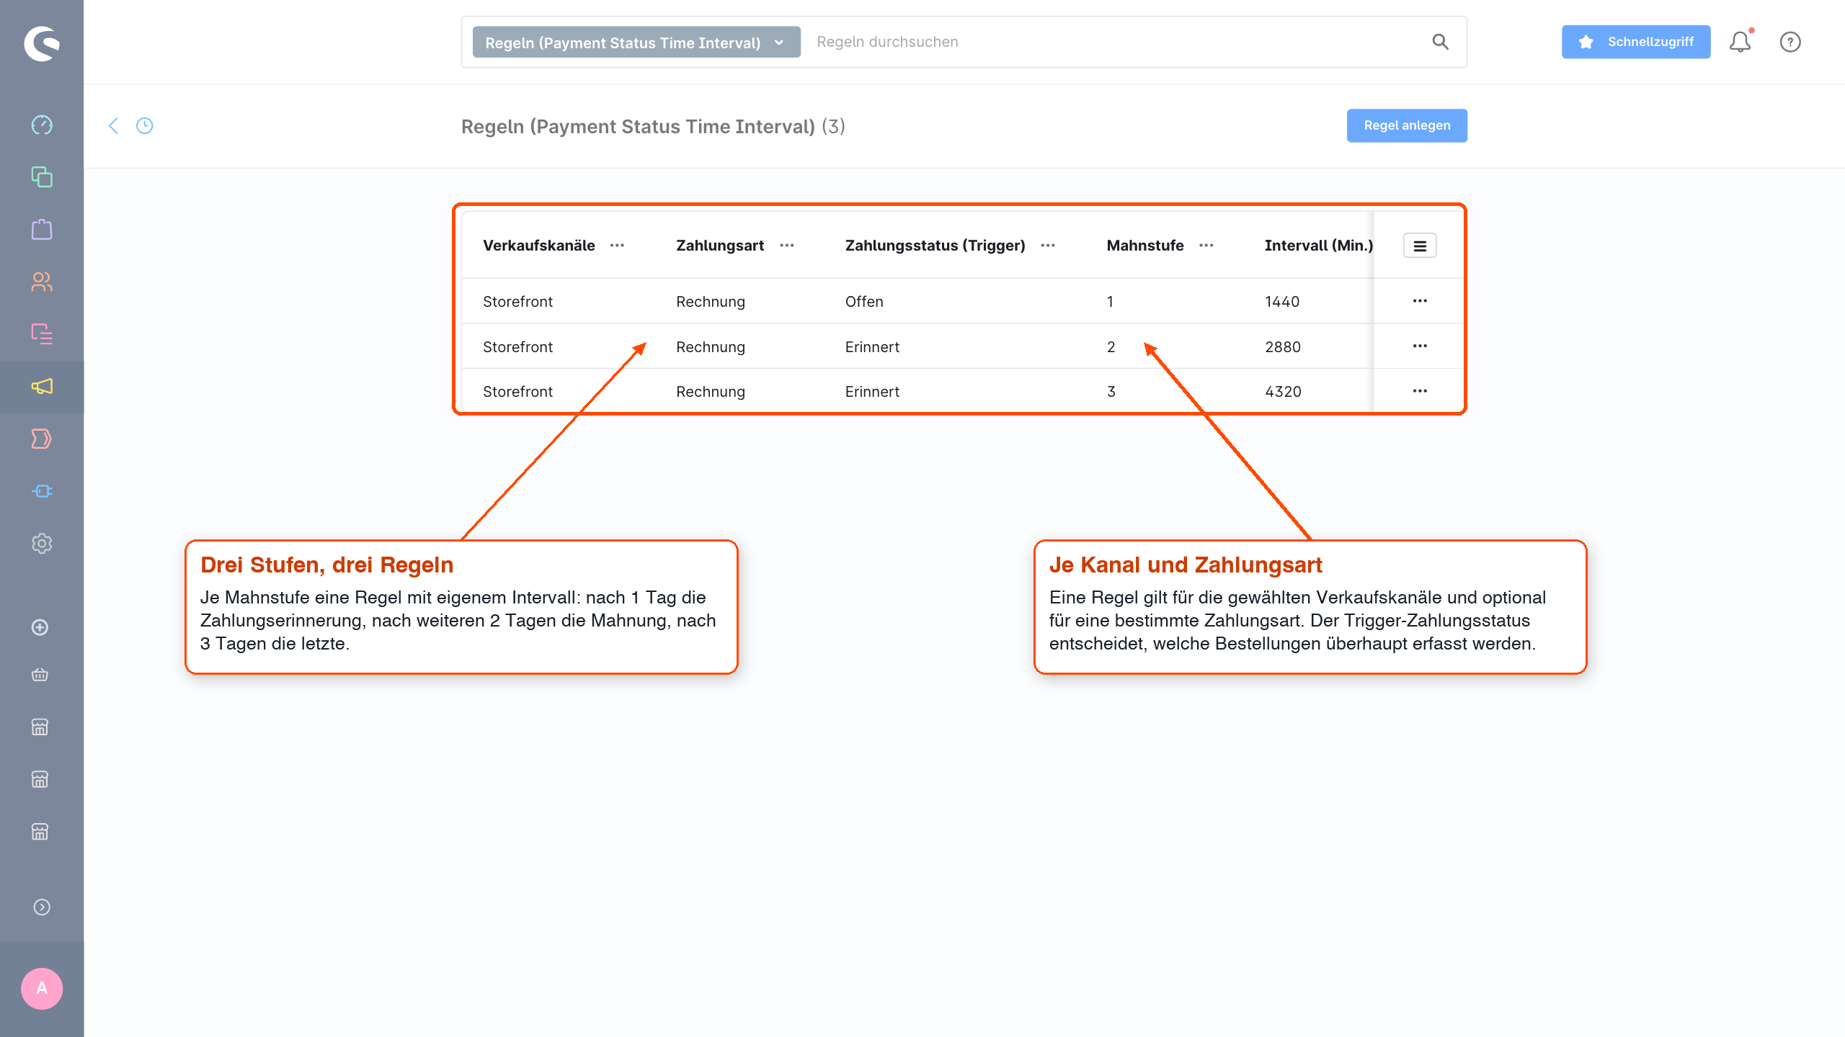Open the Zahlungsart column options dots
1845x1037 pixels.
[787, 246]
